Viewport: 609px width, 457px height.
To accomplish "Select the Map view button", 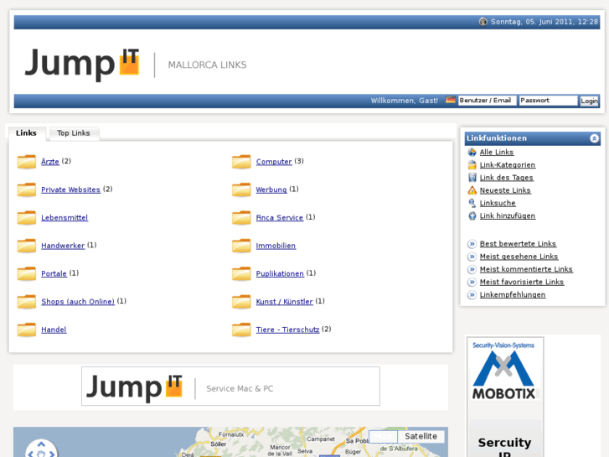I will point(383,436).
